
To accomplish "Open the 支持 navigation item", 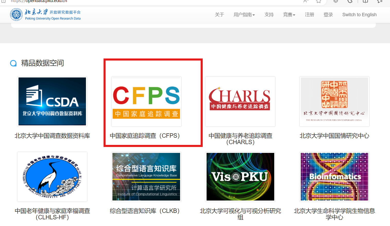I will click(x=269, y=15).
